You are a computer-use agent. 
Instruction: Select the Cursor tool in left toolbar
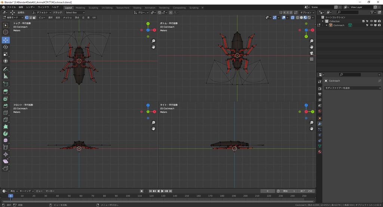(6, 32)
